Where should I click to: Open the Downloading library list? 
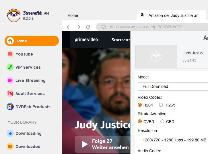(x=28, y=133)
